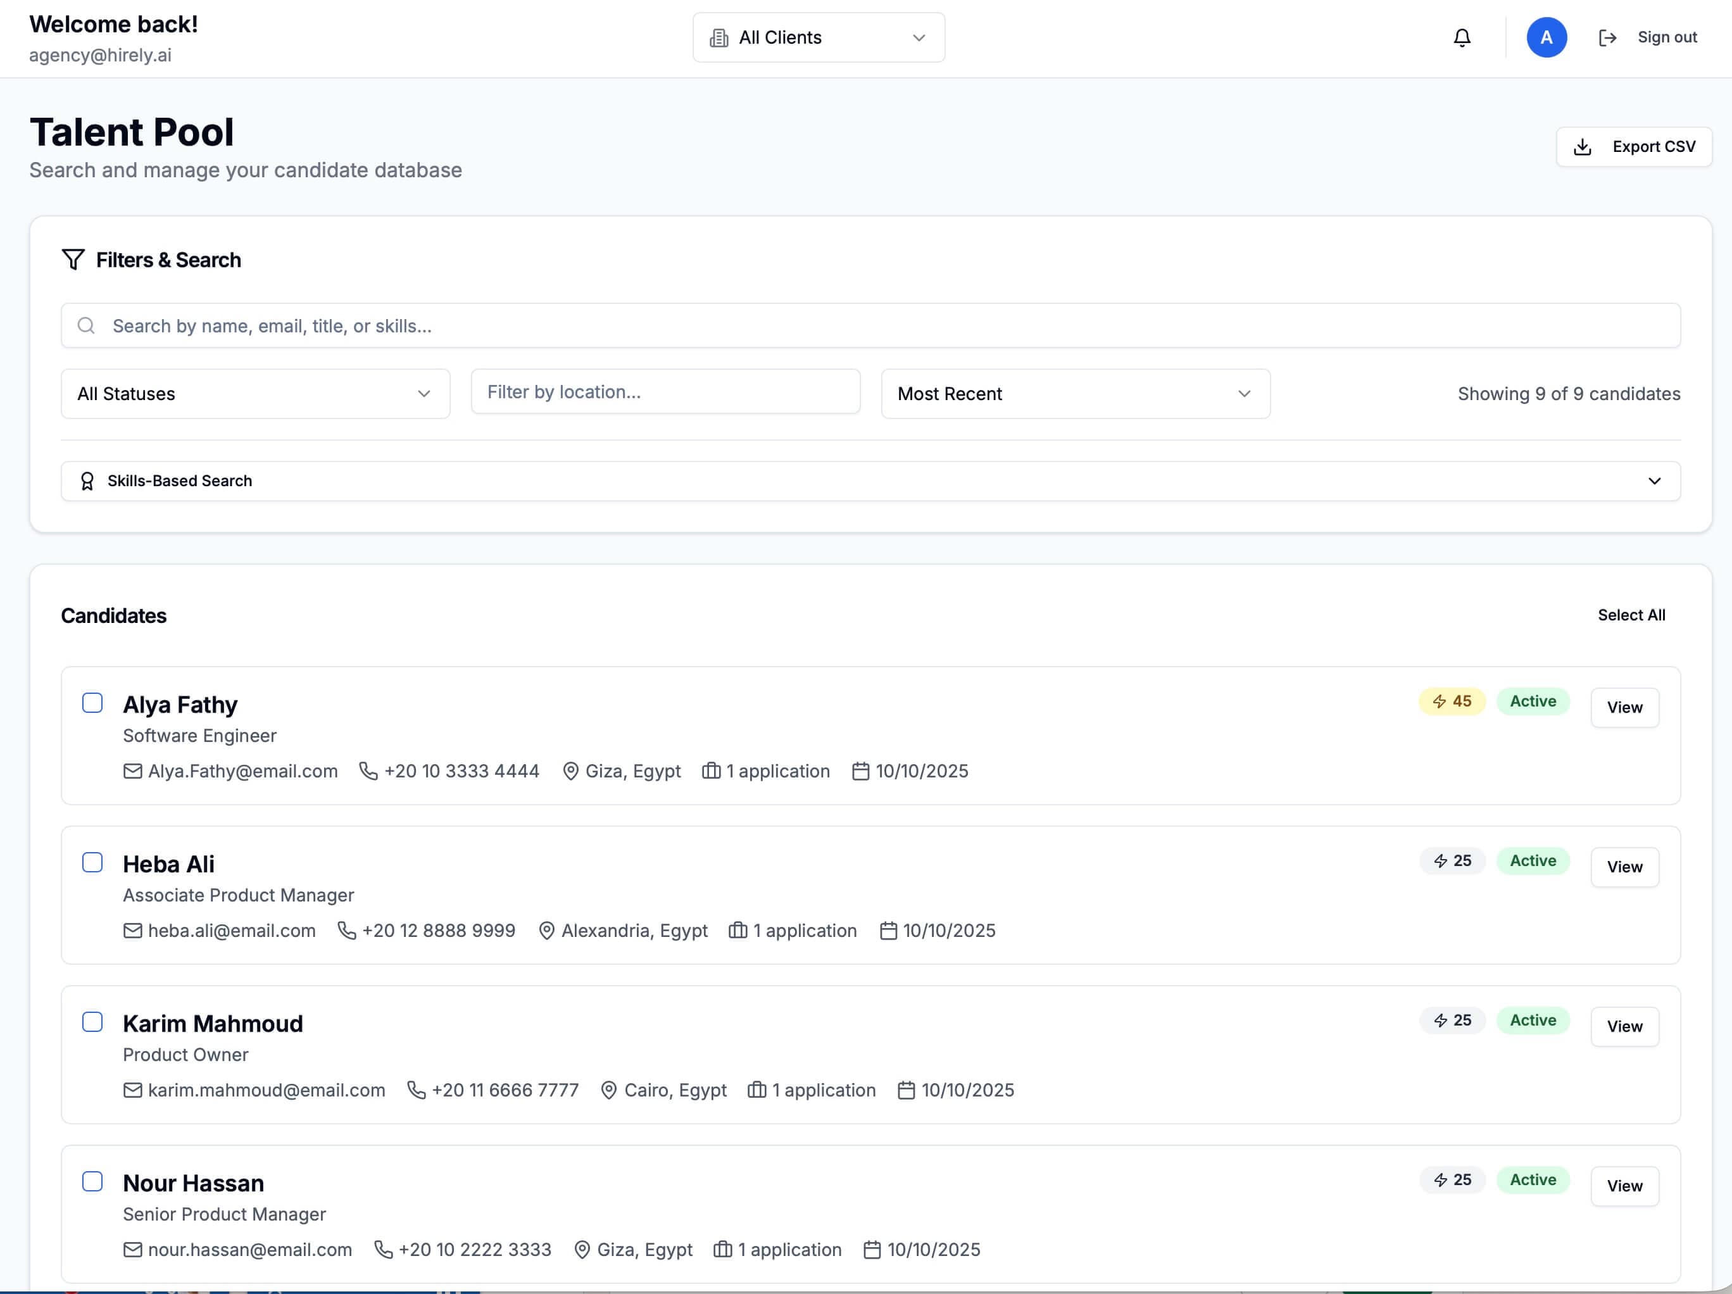Image resolution: width=1732 pixels, height=1294 pixels.
Task: Click Alya Fathy's email envelope icon
Action: 132,771
